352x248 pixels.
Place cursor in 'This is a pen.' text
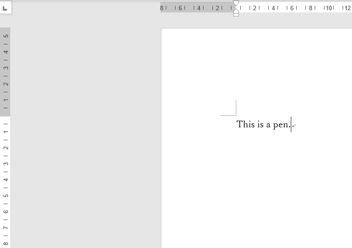[x=263, y=125]
